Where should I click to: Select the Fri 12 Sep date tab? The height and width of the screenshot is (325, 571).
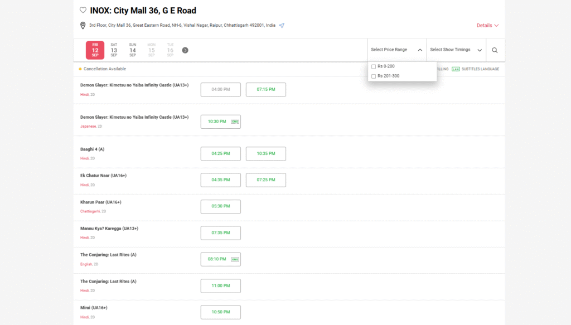[x=95, y=50]
